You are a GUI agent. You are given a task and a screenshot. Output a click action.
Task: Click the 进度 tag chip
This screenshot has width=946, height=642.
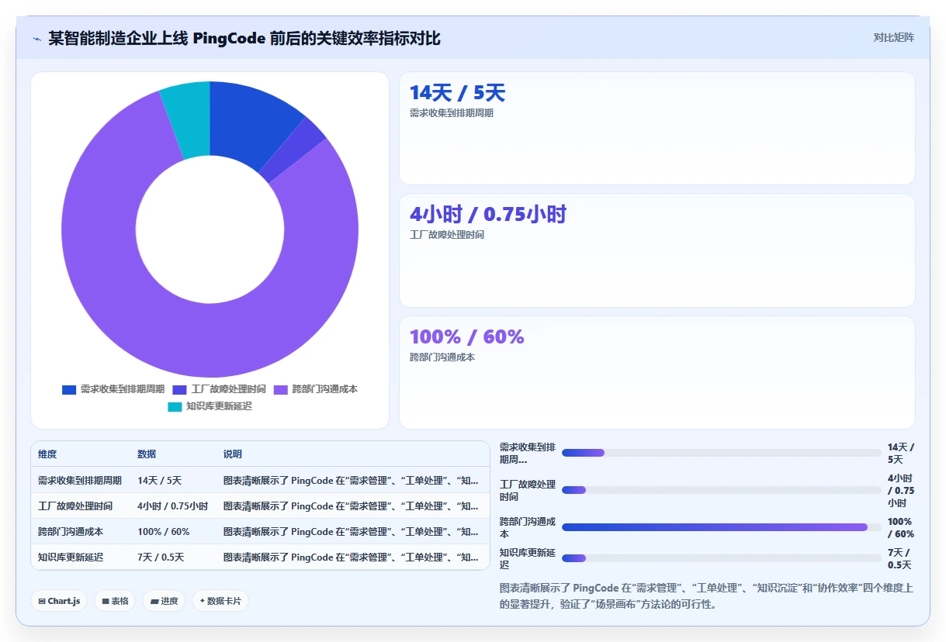click(x=164, y=601)
